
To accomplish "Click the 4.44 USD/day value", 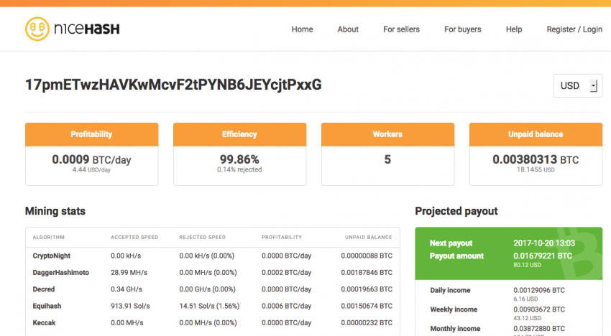I will click(91, 169).
